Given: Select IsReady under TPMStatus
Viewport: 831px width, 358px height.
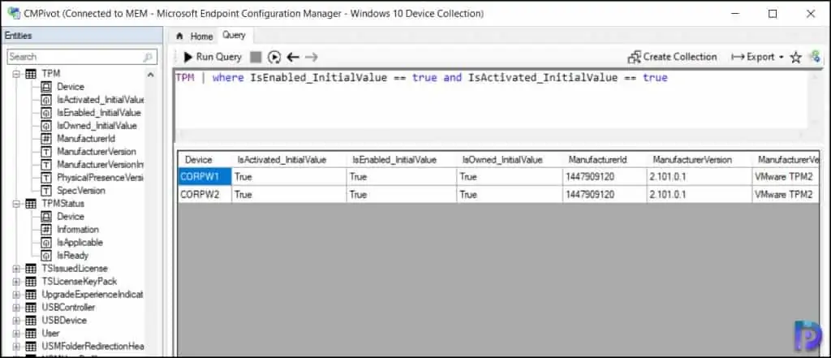Looking at the screenshot, I should point(72,256).
